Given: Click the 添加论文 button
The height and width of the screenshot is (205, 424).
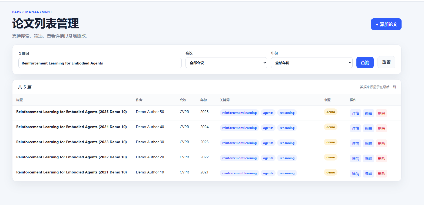Looking at the screenshot, I should point(386,24).
